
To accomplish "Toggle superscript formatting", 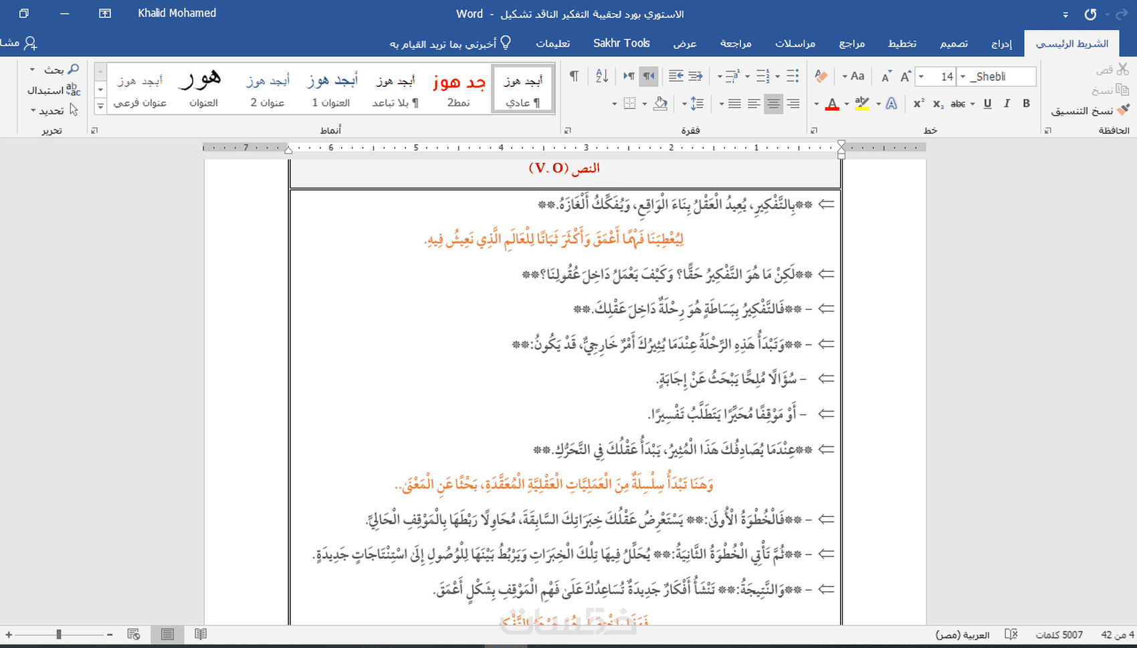I will [919, 104].
